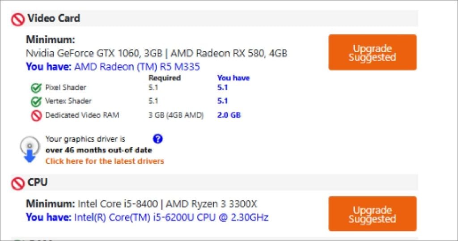458x241 pixels.
Task: Click the CPU section header
Action: 38,182
